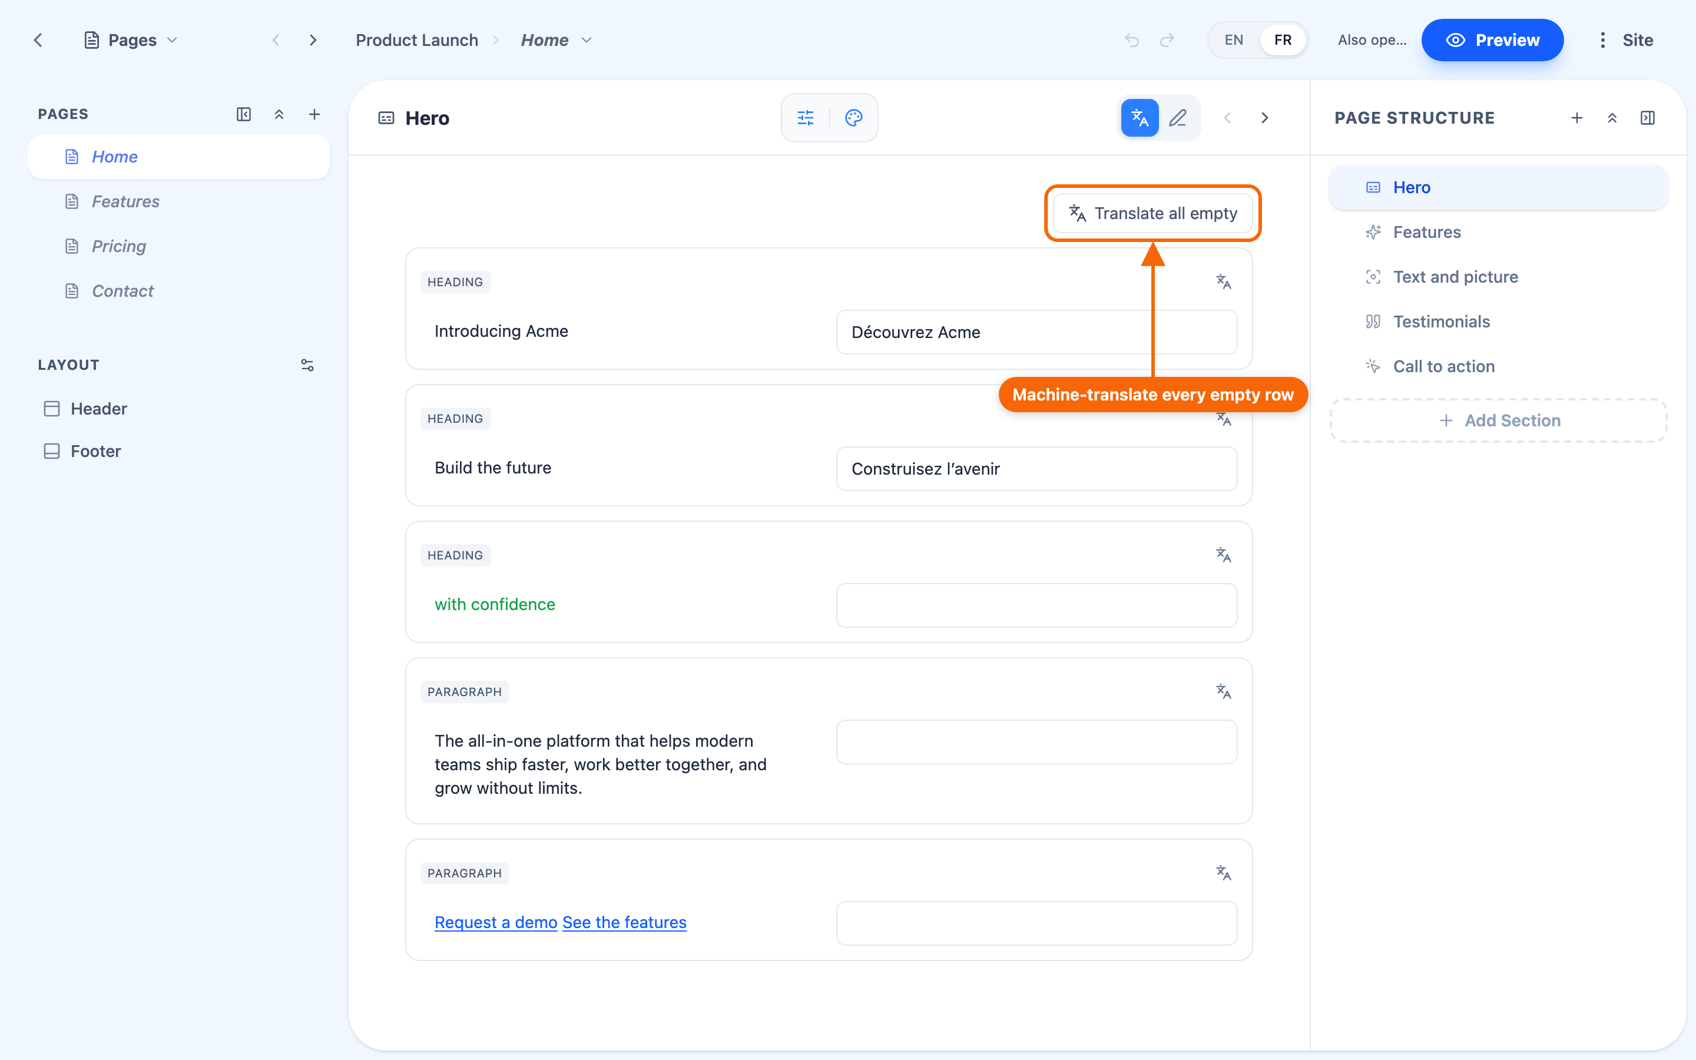The image size is (1696, 1060).
Task: Select the Pricing page
Action: 178,246
